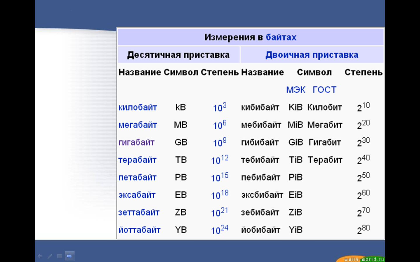Select the PB symbol cell

click(181, 177)
